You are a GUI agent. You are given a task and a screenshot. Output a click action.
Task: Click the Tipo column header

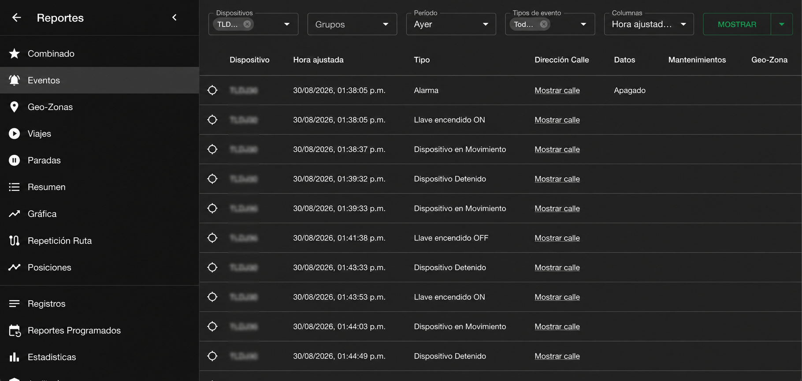[422, 60]
